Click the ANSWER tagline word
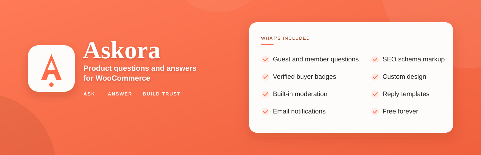The image size is (481, 155). pyautogui.click(x=120, y=94)
